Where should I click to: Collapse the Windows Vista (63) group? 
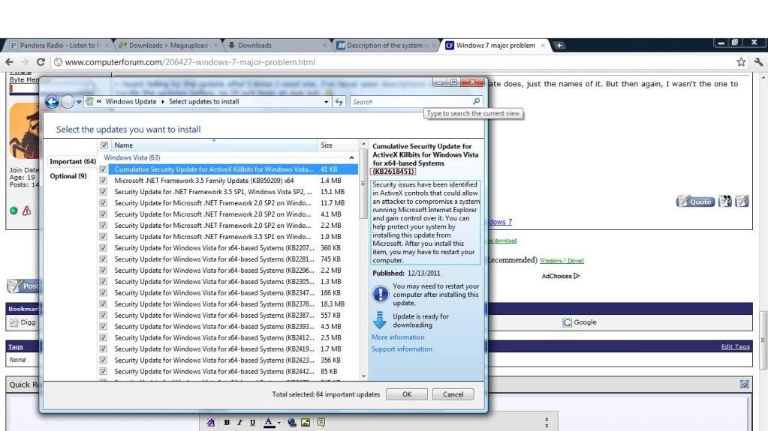coord(351,157)
